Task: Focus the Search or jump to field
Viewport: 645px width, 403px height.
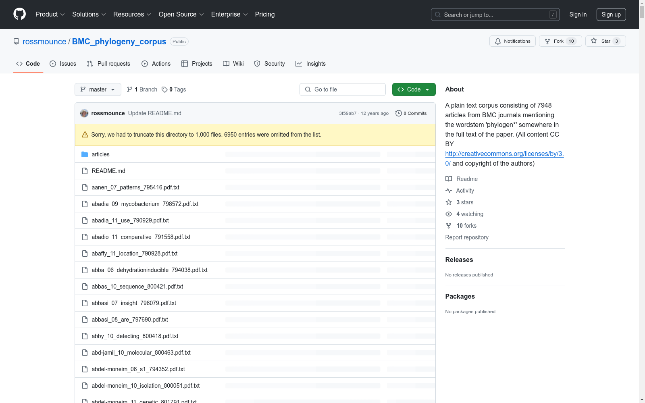Action: pyautogui.click(x=495, y=15)
